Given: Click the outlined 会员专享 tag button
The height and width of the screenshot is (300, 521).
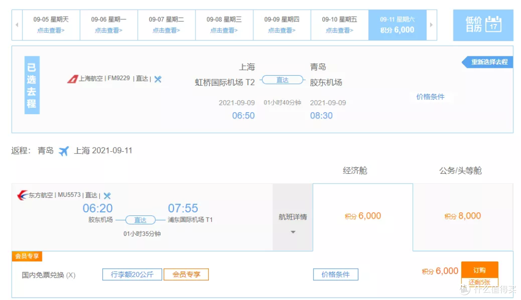Looking at the screenshot, I should pyautogui.click(x=186, y=274).
